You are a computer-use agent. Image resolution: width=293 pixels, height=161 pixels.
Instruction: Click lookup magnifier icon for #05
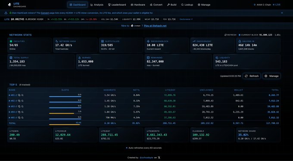(22, 118)
